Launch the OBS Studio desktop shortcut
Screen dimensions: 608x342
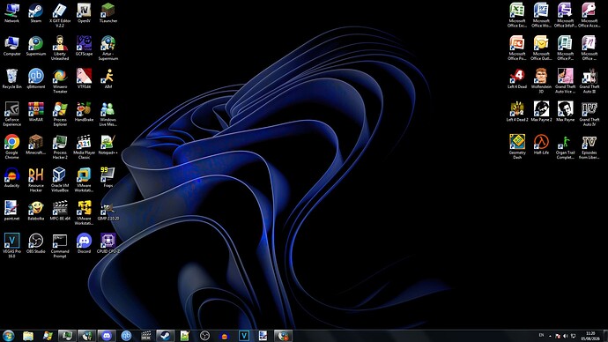click(35, 244)
